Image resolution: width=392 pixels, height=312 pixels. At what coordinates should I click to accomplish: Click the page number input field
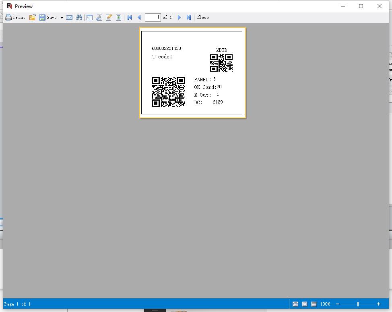[153, 17]
